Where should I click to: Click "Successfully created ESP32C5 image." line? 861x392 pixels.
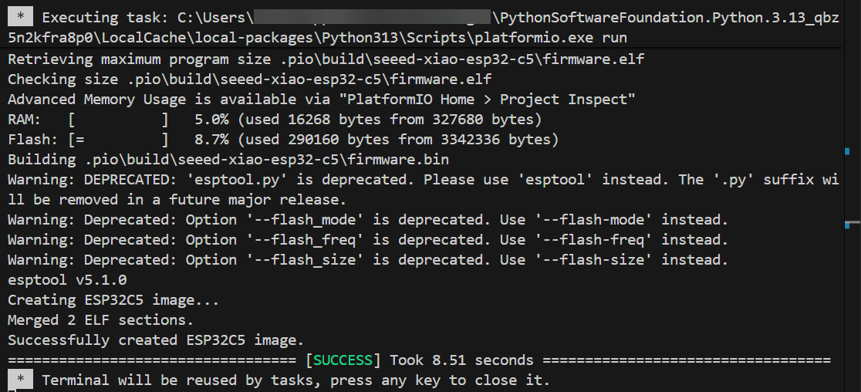coord(156,340)
